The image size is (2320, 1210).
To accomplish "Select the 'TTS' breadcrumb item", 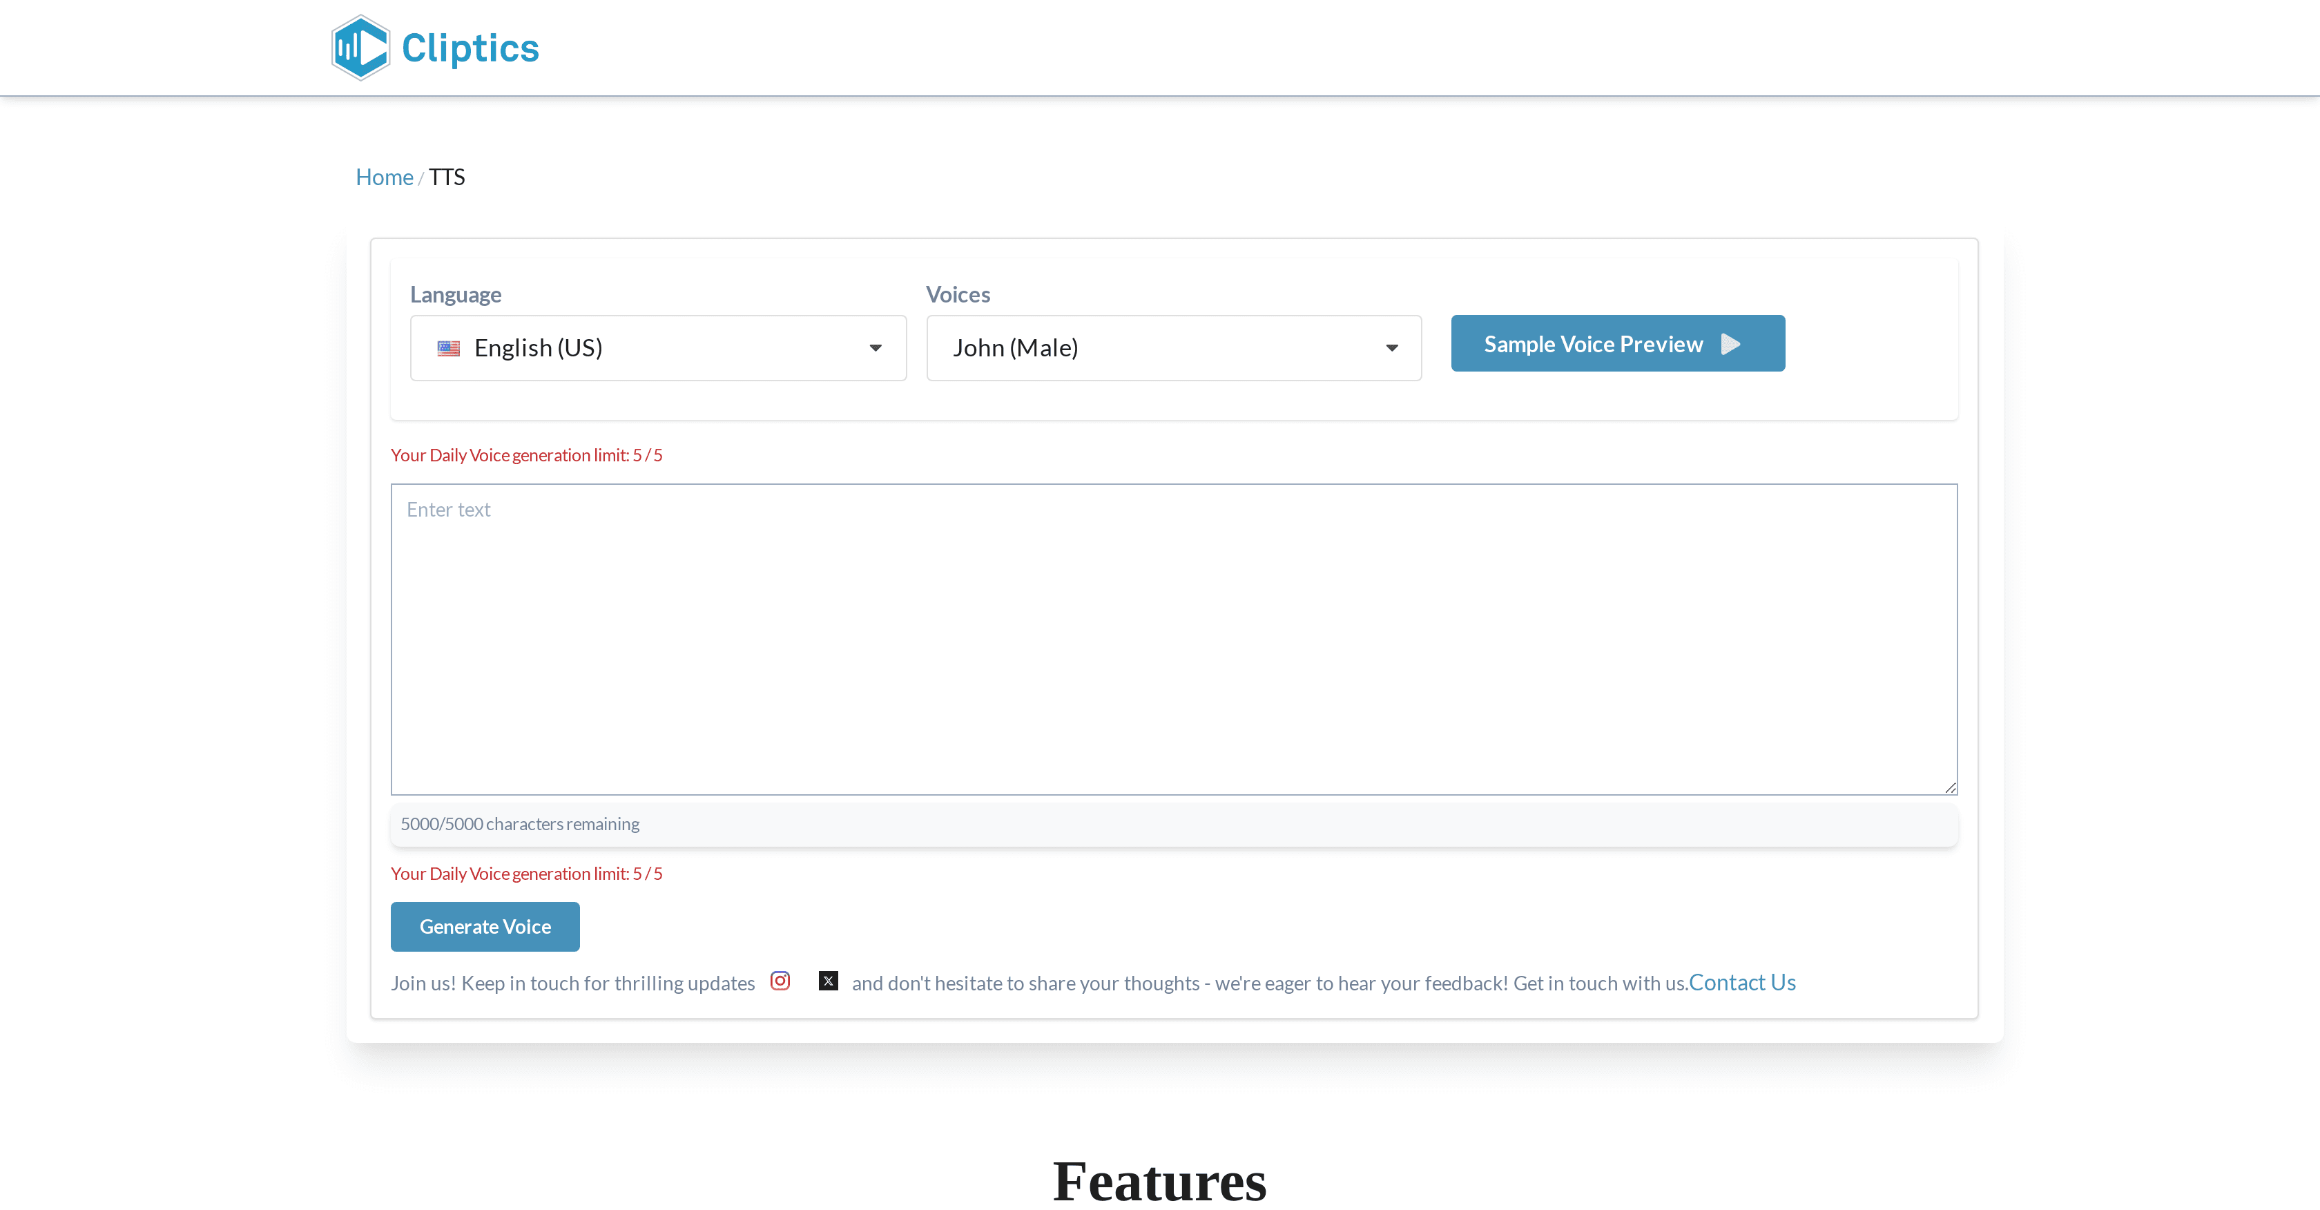I will (x=446, y=177).
